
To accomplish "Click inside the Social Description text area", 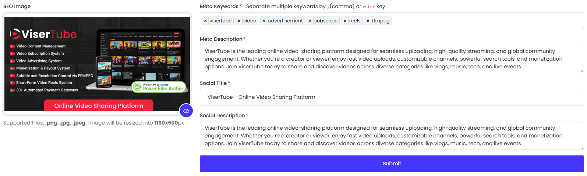I will (392, 136).
